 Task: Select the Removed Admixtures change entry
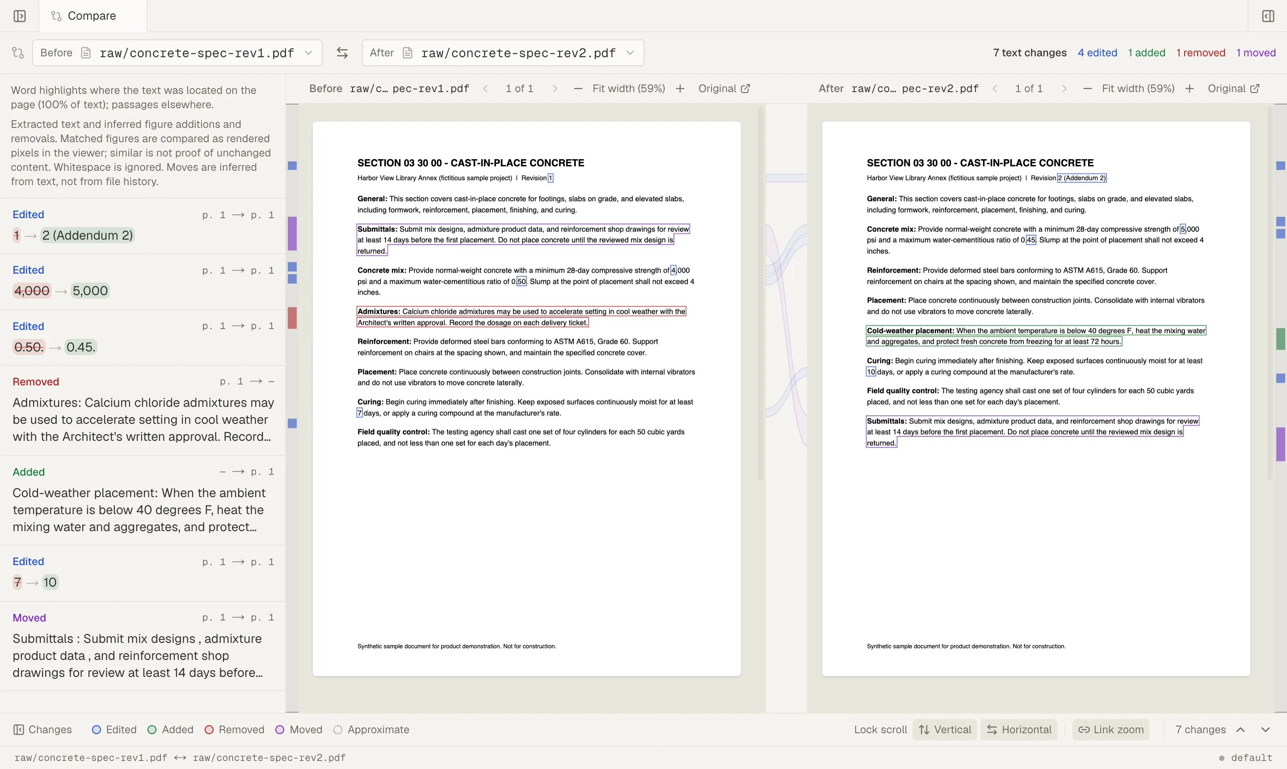pyautogui.click(x=143, y=410)
